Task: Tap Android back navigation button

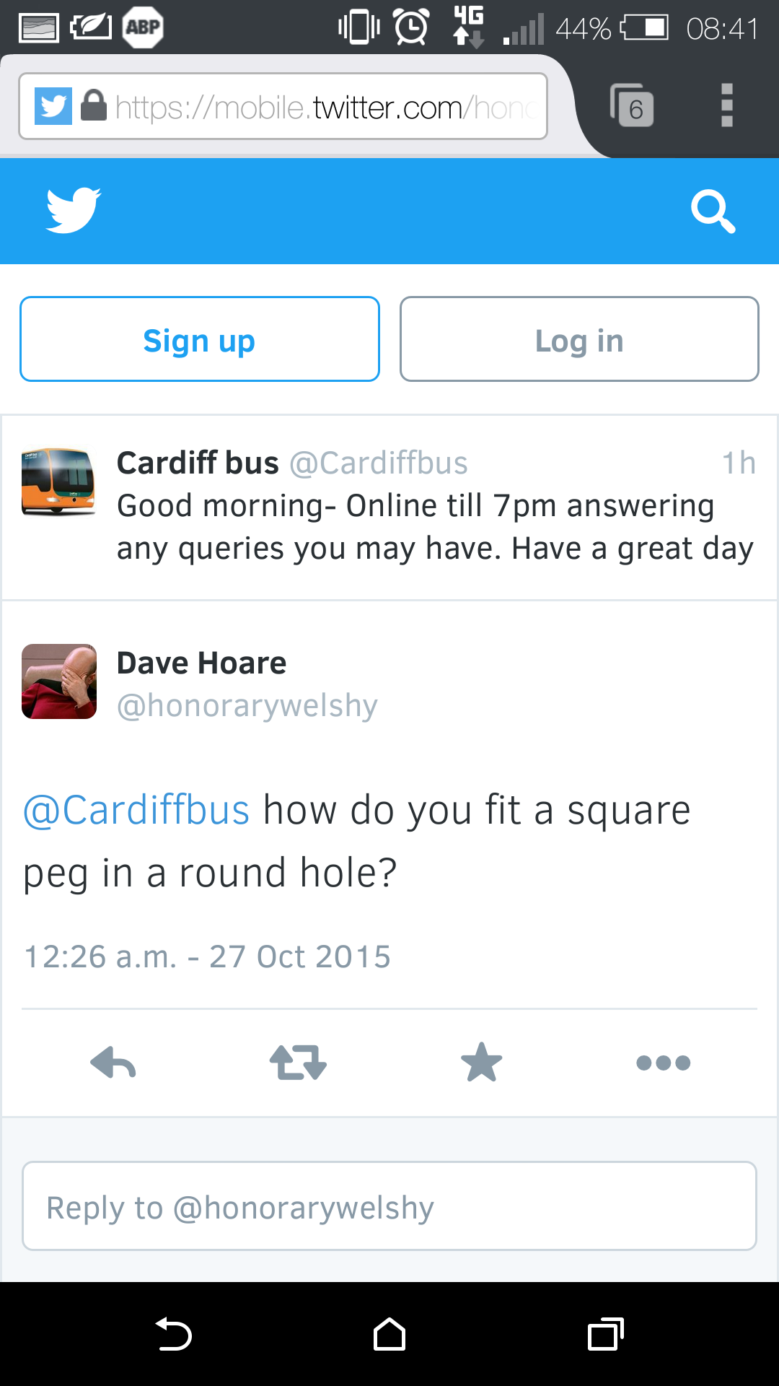Action: pos(173,1334)
